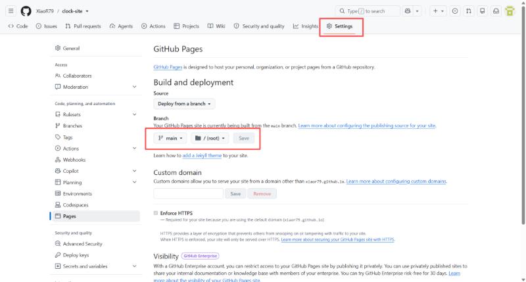The height and width of the screenshot is (282, 526).
Task: Expand the Moderation sidebar section
Action: coord(134,87)
